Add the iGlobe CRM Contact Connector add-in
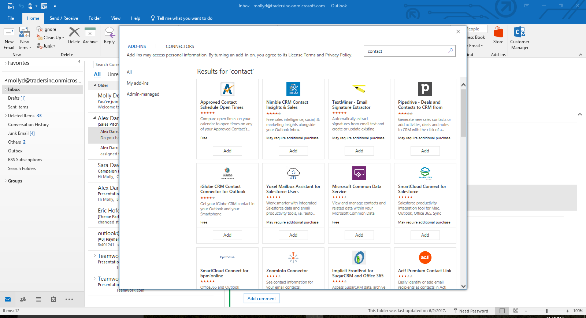The height and width of the screenshot is (318, 586). pyautogui.click(x=227, y=235)
